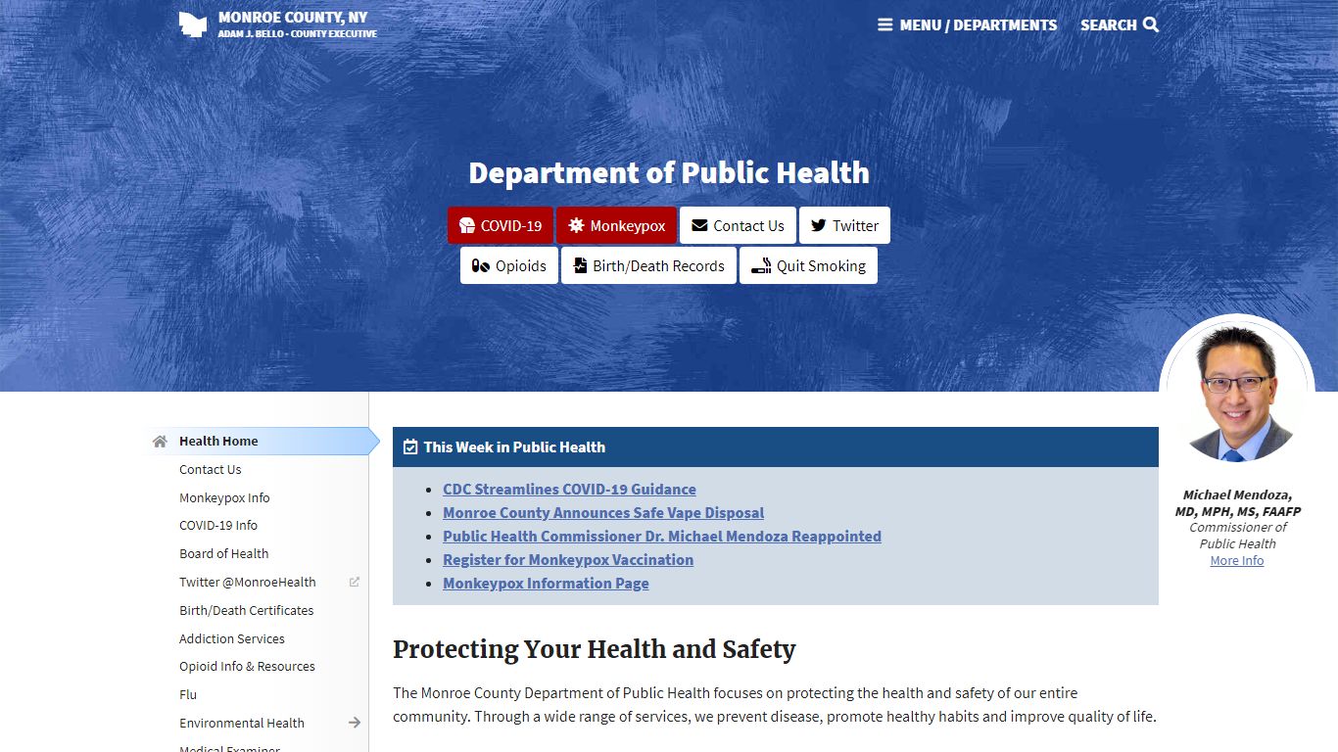
Task: Click the Monroe County map logo icon
Action: pos(193,24)
